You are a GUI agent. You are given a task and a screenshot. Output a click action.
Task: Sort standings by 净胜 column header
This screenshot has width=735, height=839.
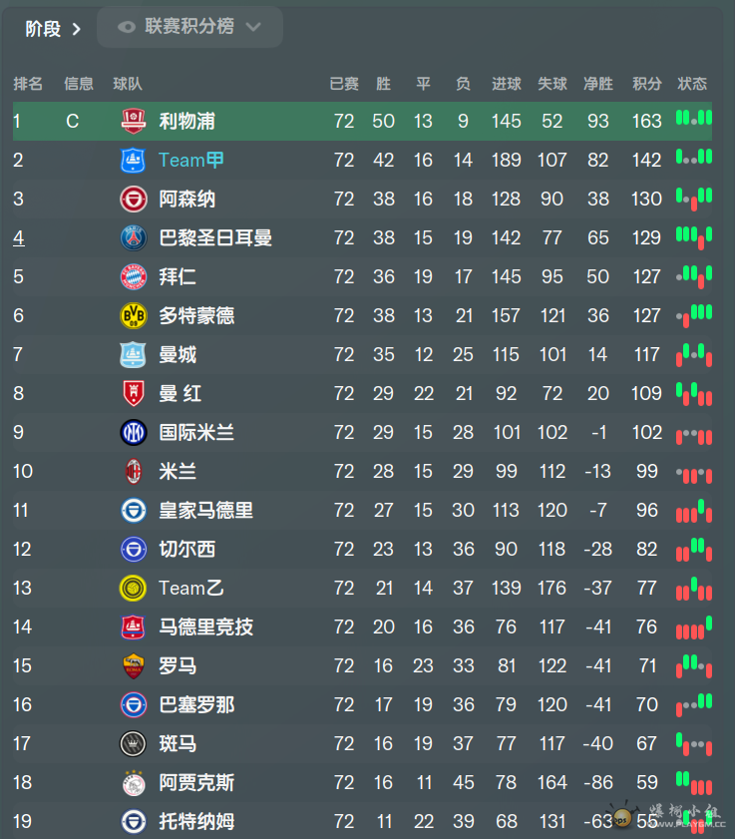click(x=597, y=84)
